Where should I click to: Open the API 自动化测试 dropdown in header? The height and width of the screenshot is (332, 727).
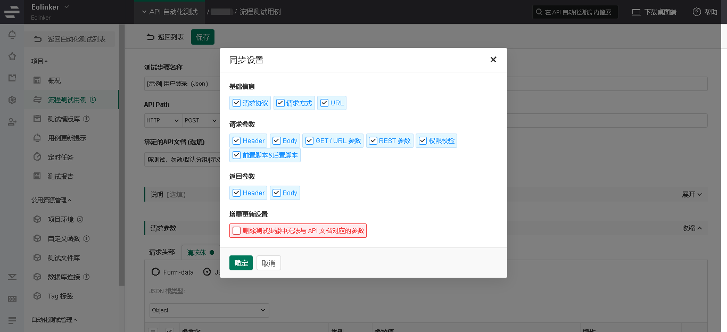169,12
